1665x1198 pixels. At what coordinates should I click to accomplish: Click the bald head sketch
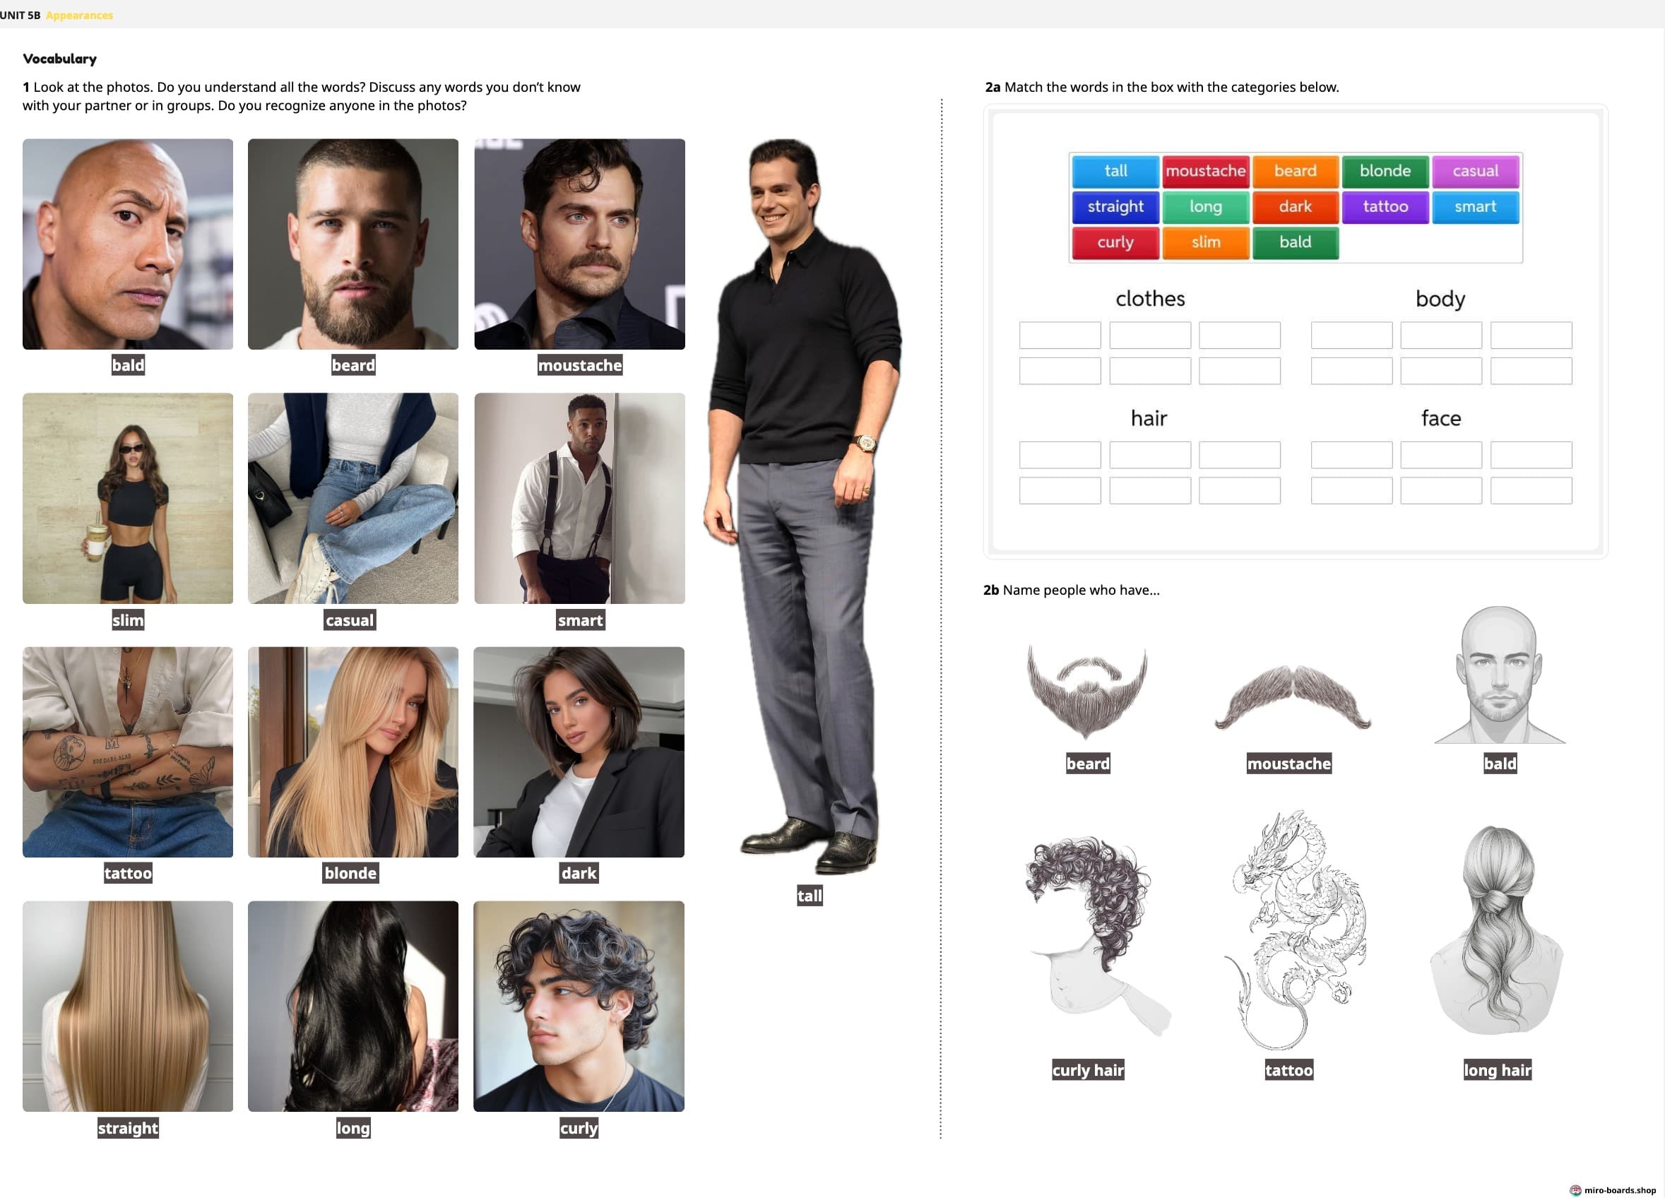coord(1499,675)
